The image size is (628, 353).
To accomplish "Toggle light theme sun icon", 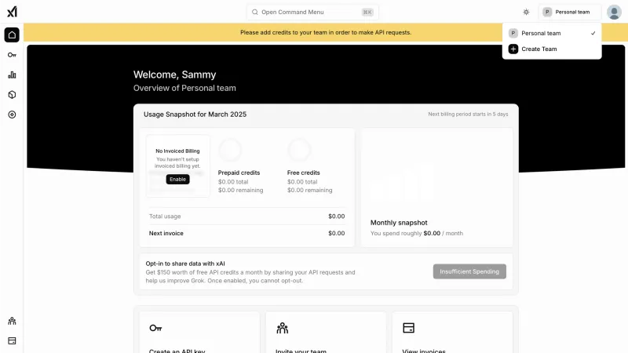I will (x=526, y=12).
